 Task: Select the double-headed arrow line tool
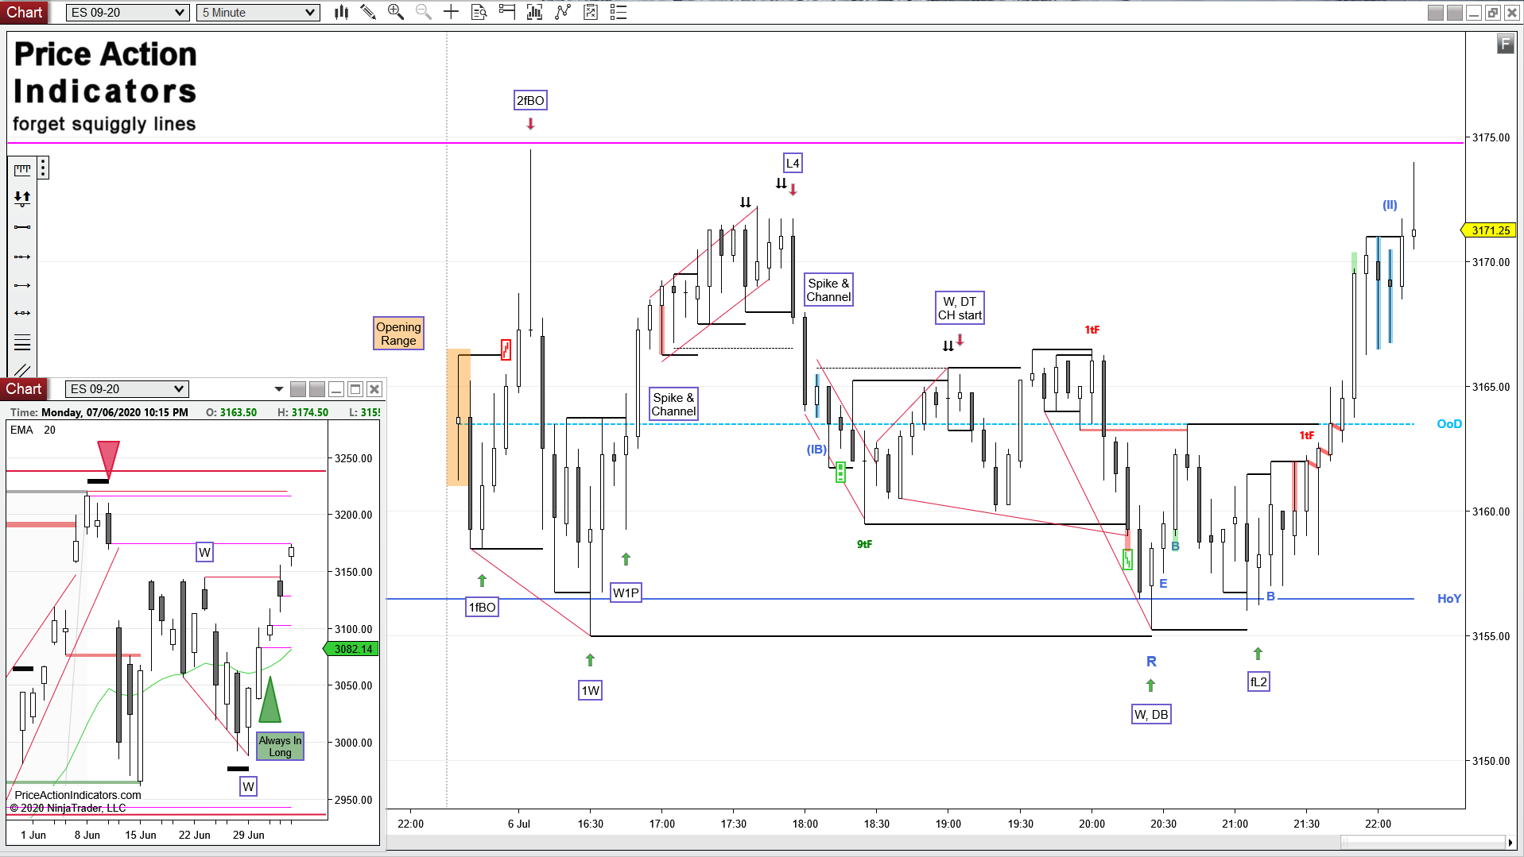pos(22,313)
